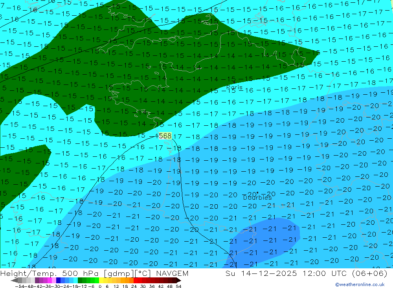The width and height of the screenshot is (393, 288).
Task: Click the 54 legend scale value
Action: 178,286
